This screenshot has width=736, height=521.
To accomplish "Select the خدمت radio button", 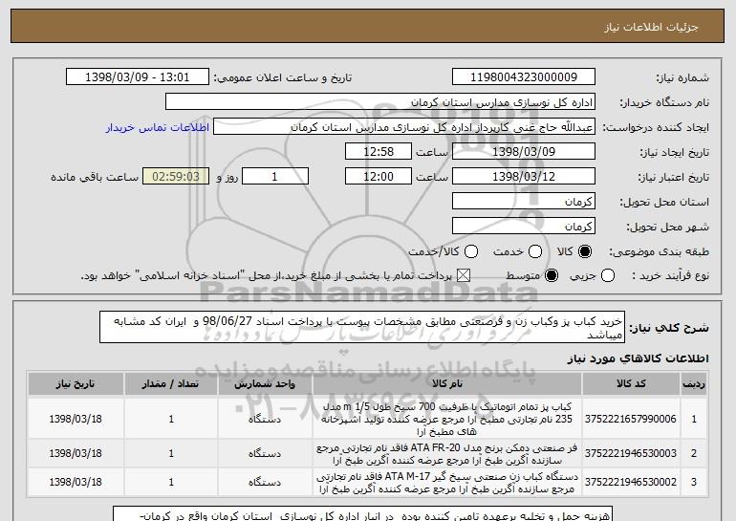I will pos(535,252).
